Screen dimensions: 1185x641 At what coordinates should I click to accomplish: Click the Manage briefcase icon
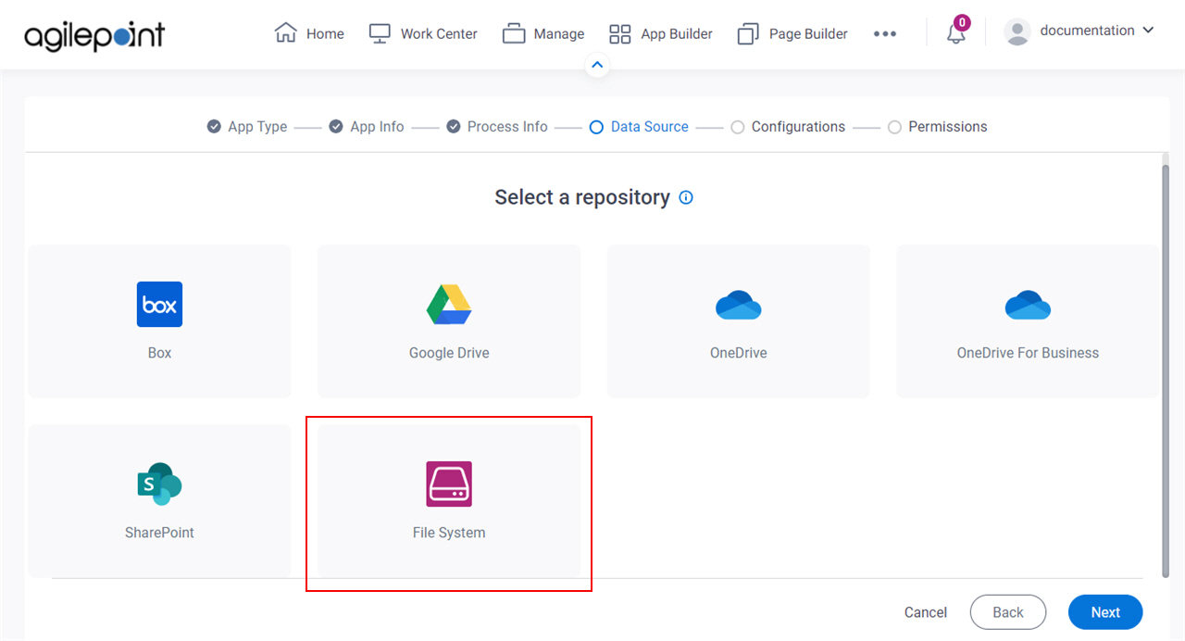tap(514, 33)
